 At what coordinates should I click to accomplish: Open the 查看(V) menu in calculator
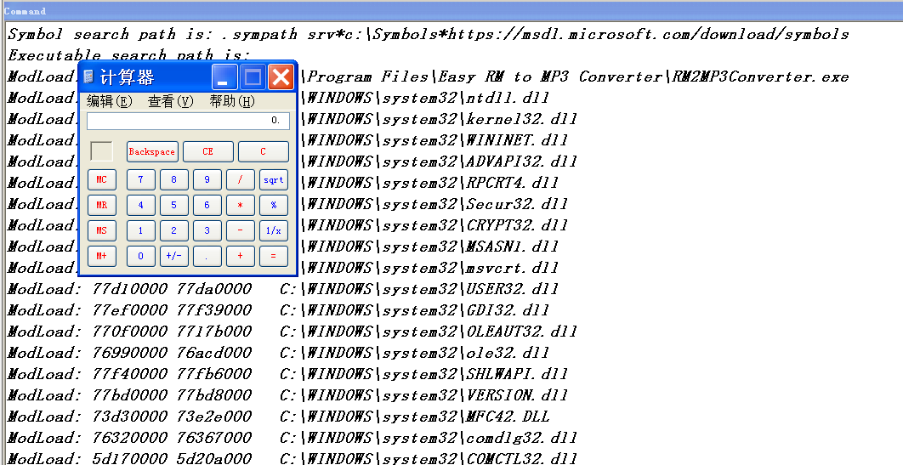coord(170,101)
